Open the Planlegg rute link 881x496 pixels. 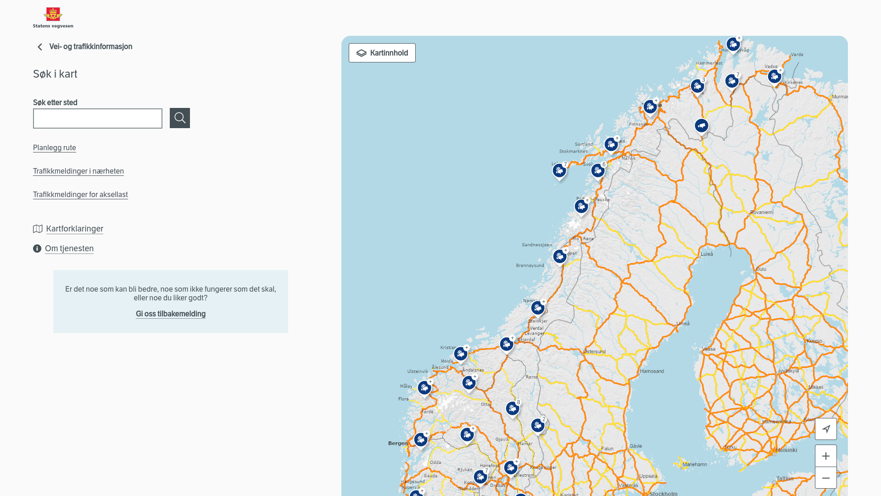pyautogui.click(x=55, y=147)
